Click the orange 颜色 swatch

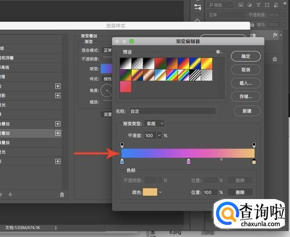point(150,192)
